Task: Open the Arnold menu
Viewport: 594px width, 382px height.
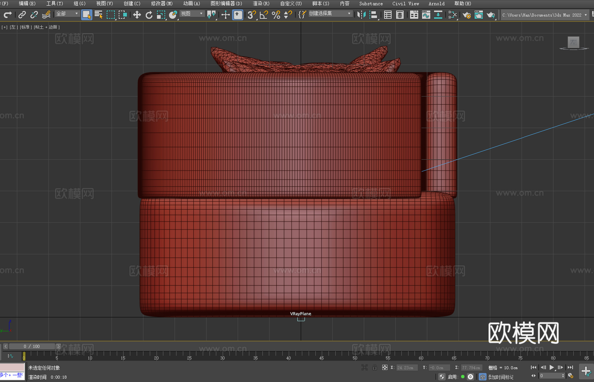Action: point(436,4)
